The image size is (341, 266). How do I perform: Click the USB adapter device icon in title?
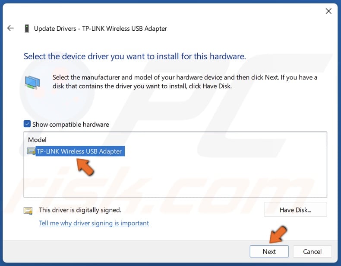click(27, 29)
